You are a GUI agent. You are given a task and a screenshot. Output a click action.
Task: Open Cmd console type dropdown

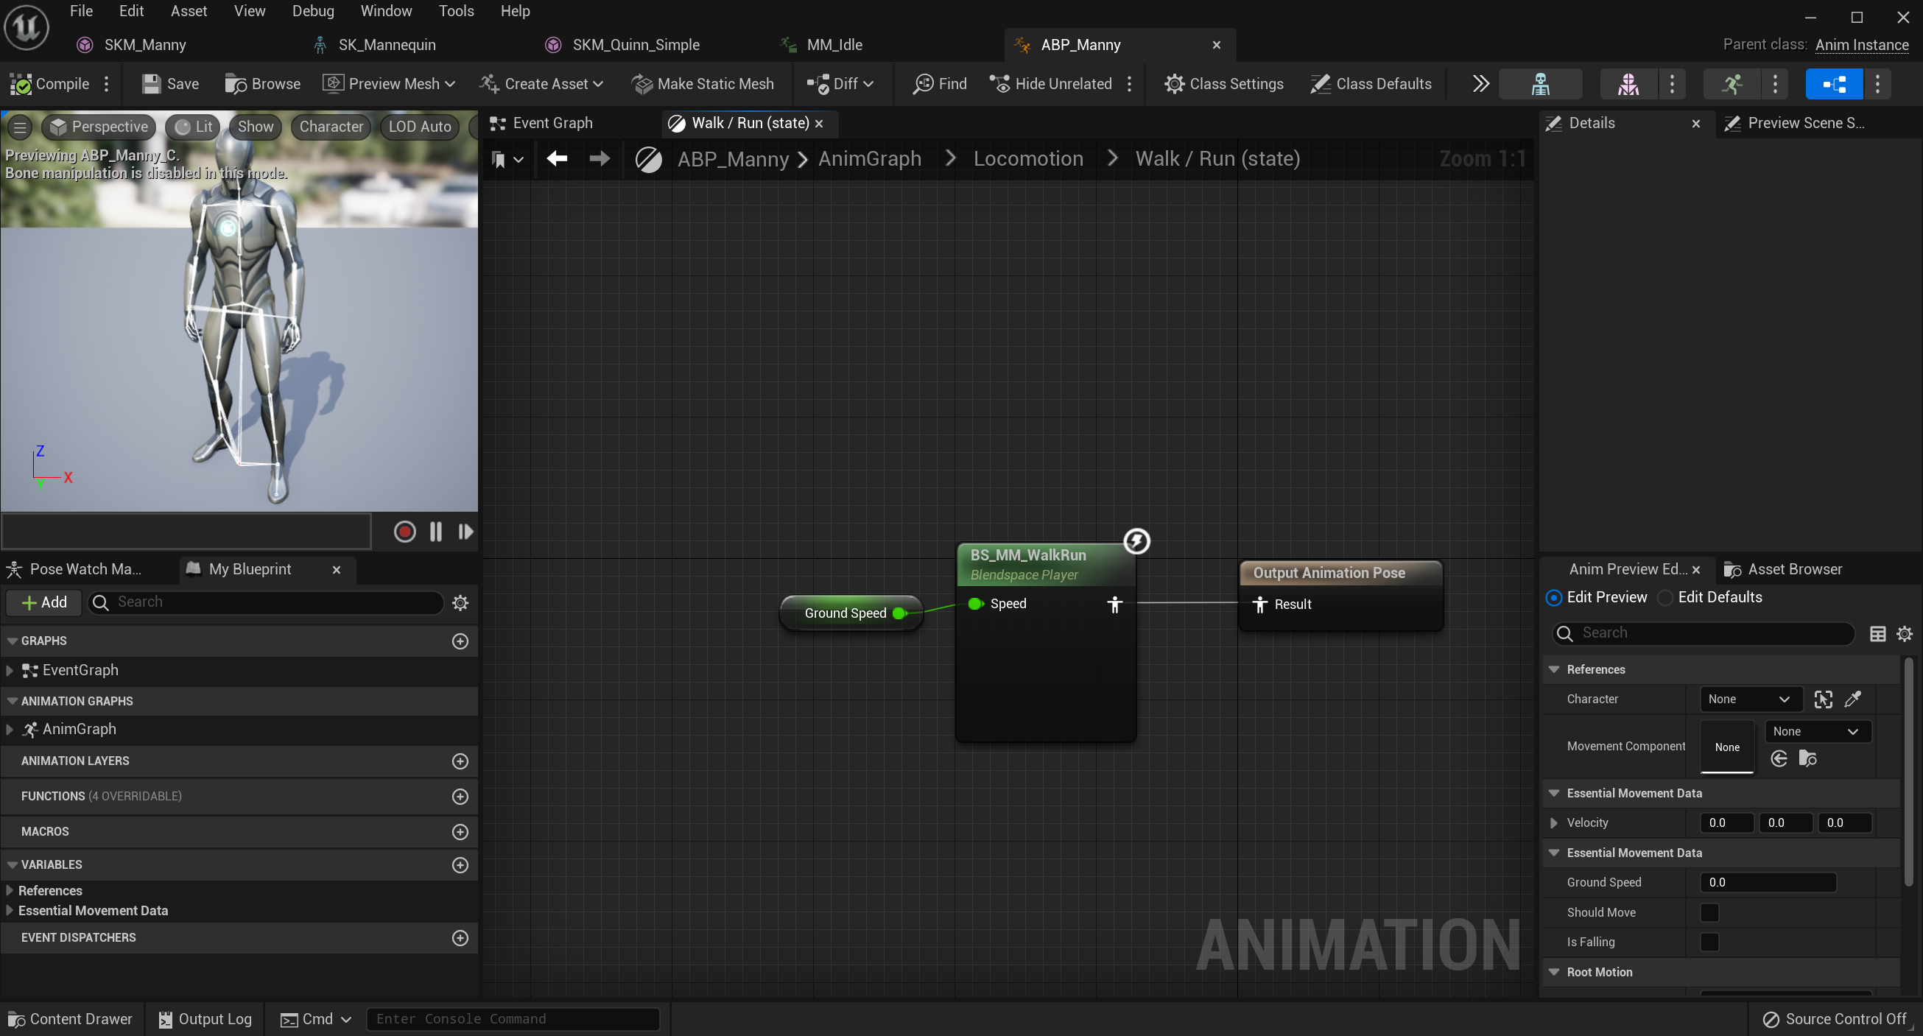(316, 1019)
